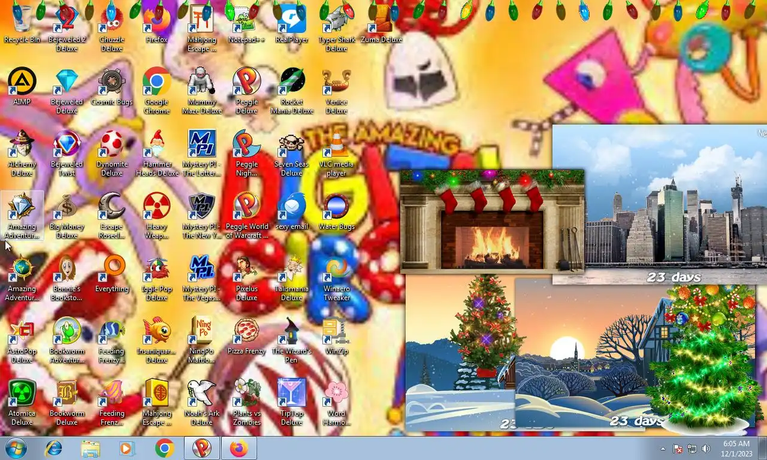
Task: Click the Google Chrome desktop shortcut
Action: [x=156, y=91]
